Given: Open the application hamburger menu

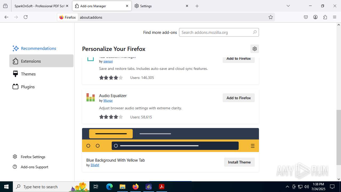Looking at the screenshot, I should [x=335, y=17].
